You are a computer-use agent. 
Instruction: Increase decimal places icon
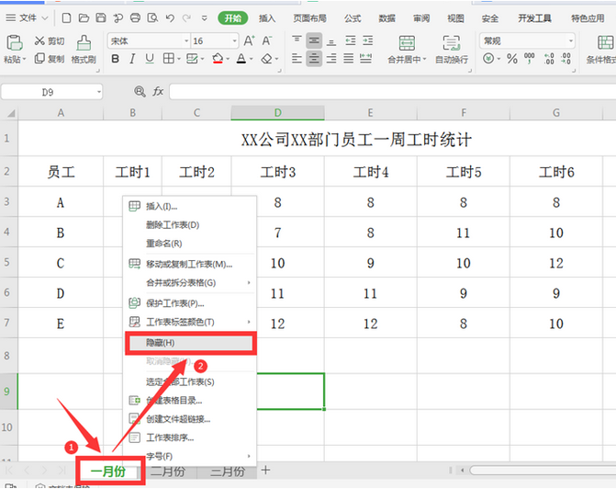coord(549,59)
